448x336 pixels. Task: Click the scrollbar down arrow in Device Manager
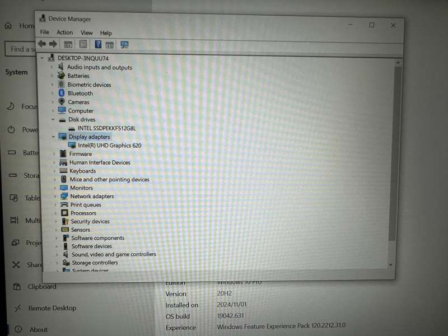pos(391,264)
